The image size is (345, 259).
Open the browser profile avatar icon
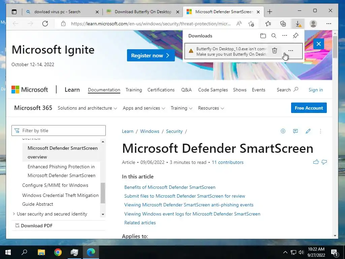tap(313, 24)
